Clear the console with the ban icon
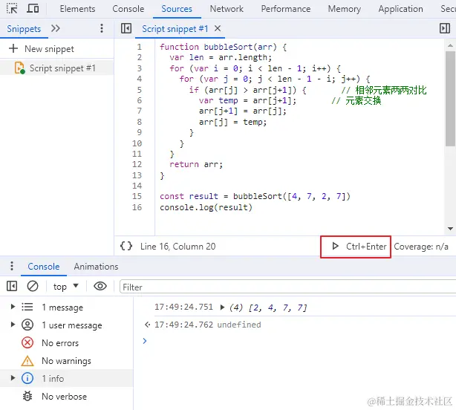 pyautogui.click(x=33, y=286)
